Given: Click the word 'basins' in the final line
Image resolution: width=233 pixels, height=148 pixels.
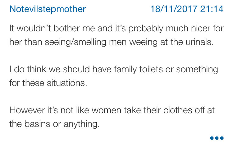Looking at the screenshot, I should pos(37,124).
